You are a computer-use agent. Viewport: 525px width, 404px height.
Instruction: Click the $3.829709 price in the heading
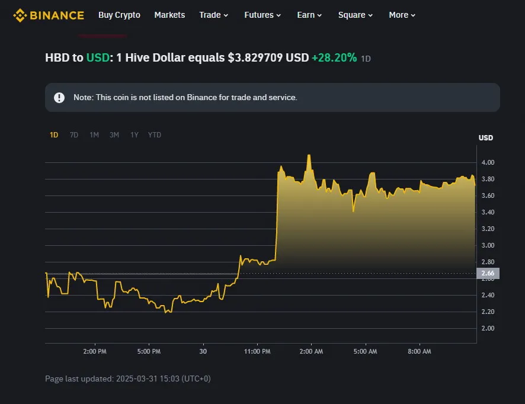click(x=255, y=57)
